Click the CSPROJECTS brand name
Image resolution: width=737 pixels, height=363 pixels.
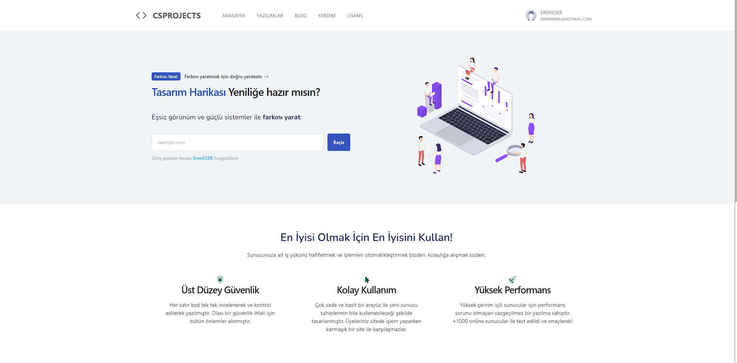point(177,16)
